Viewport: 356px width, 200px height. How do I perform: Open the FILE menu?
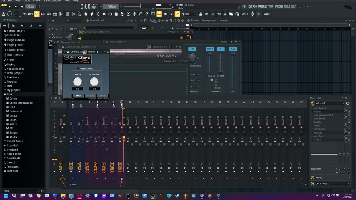244,6
